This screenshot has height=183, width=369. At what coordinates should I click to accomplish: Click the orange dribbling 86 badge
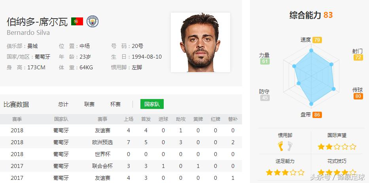[x=317, y=115]
